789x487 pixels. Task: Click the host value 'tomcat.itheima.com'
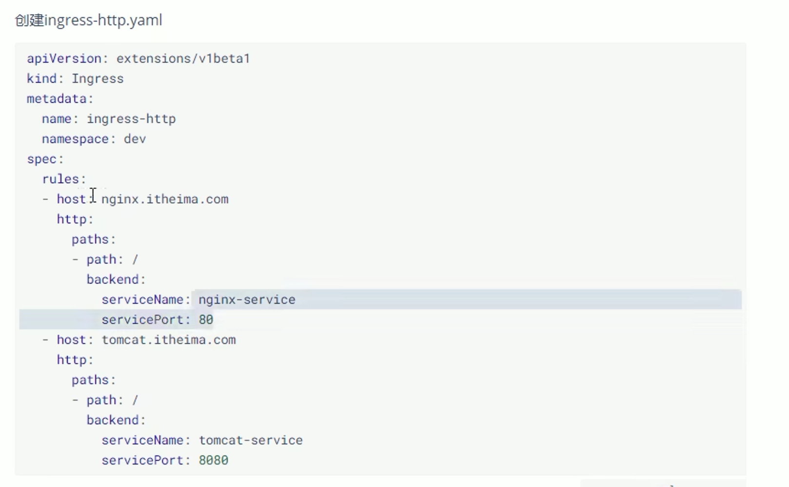tap(169, 340)
